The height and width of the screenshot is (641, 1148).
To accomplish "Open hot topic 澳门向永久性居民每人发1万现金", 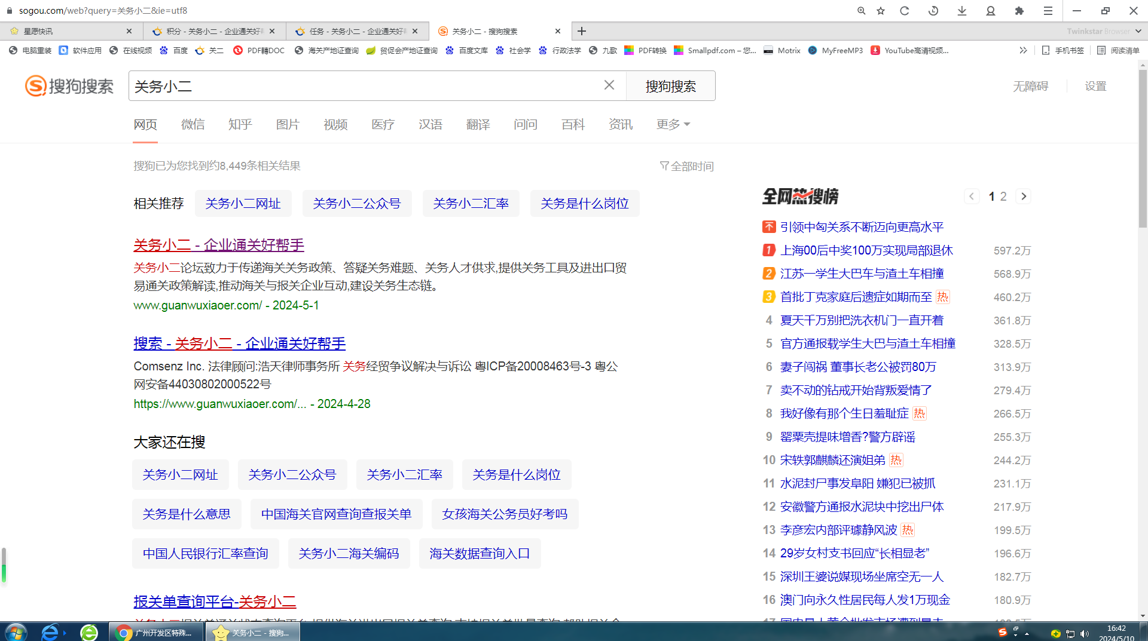I will (x=865, y=600).
